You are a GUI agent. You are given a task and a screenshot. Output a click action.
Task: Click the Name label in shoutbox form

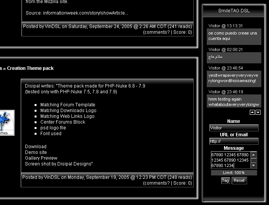pos(234,121)
